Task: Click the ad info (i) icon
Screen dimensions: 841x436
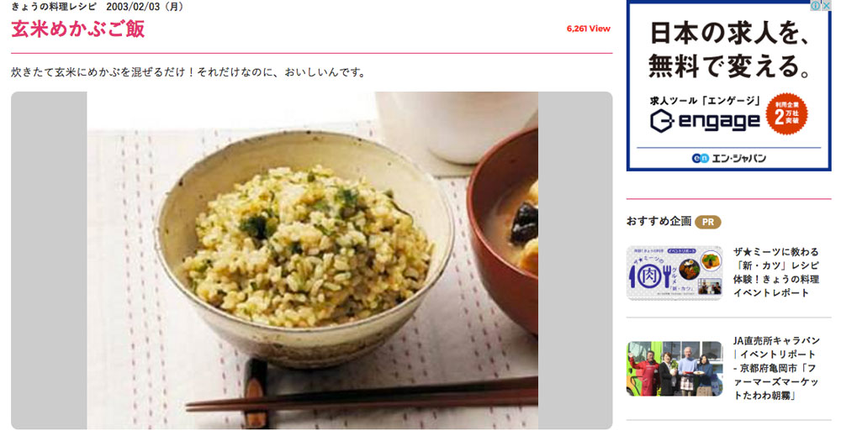Action: click(815, 6)
